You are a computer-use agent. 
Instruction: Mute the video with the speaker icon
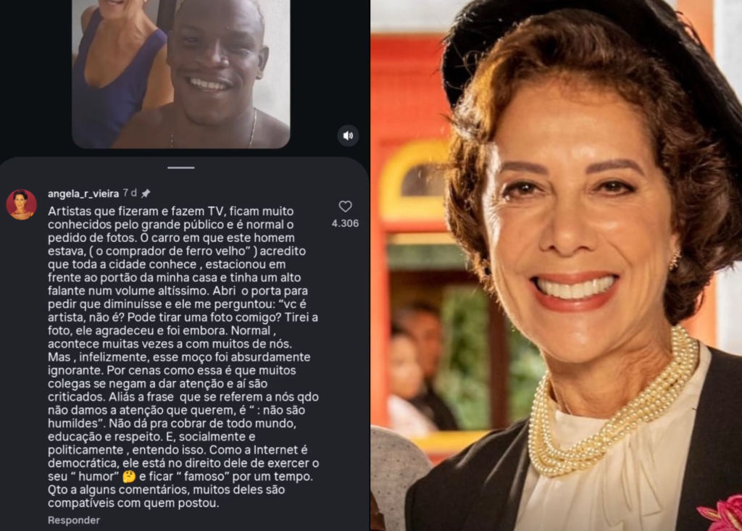(348, 135)
